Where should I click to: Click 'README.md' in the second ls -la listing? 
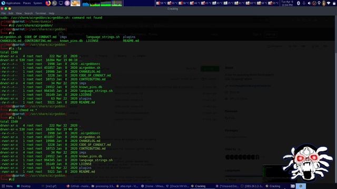pos(87,172)
